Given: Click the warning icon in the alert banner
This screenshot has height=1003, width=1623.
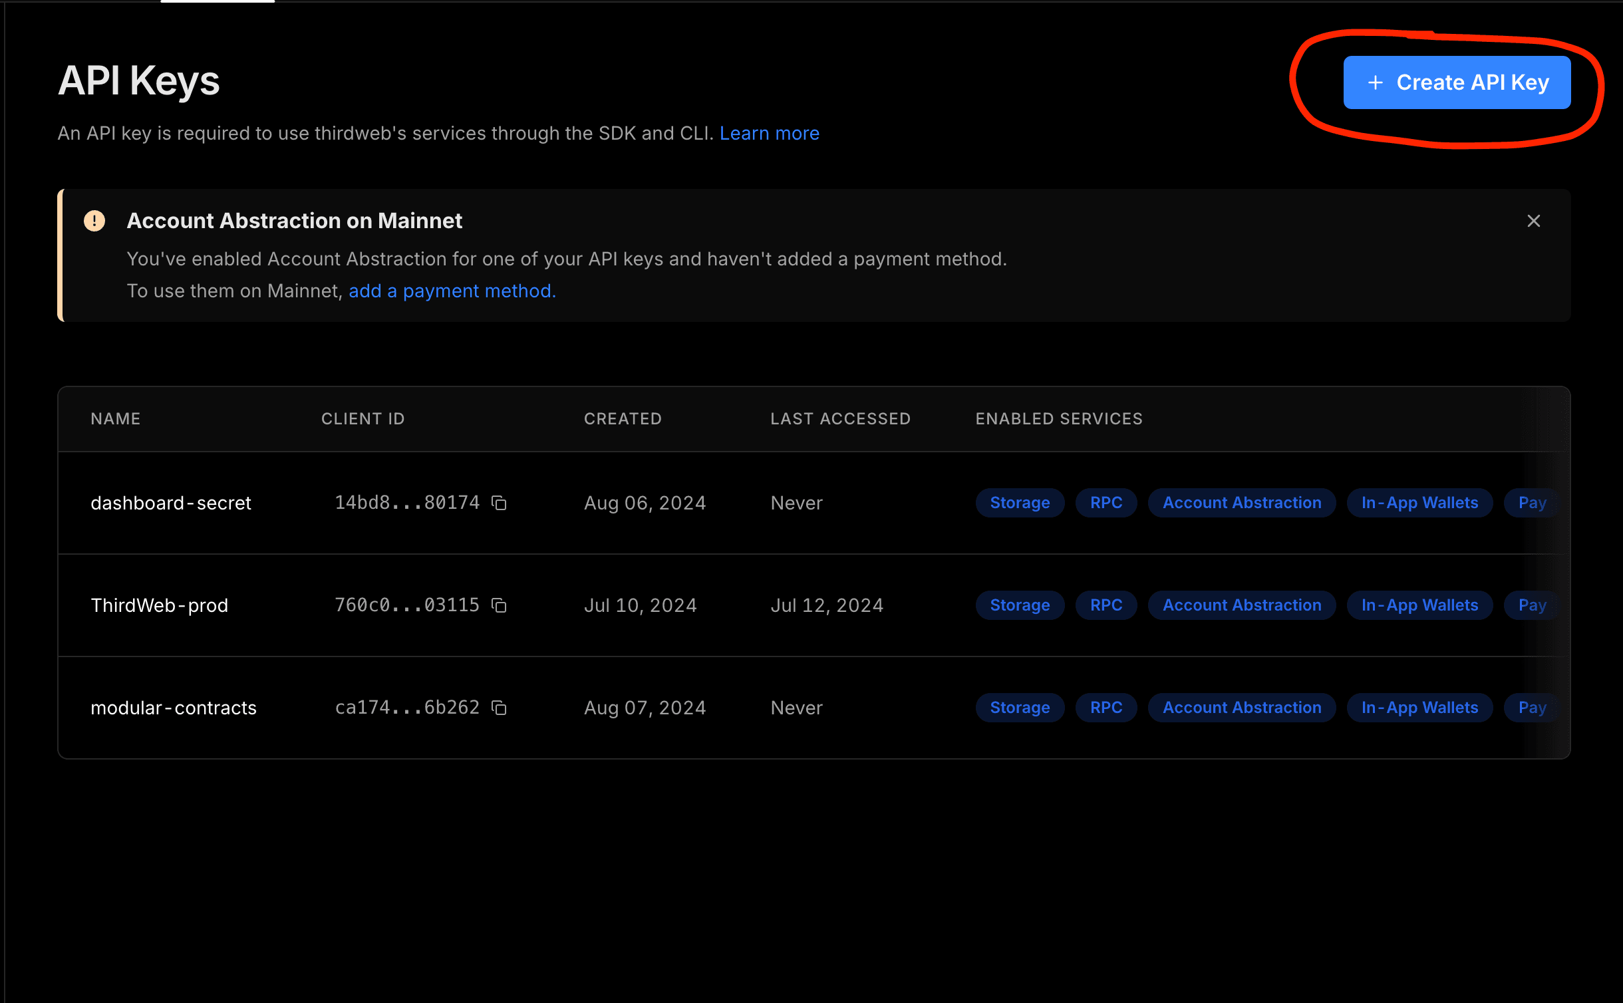Looking at the screenshot, I should pos(94,221).
